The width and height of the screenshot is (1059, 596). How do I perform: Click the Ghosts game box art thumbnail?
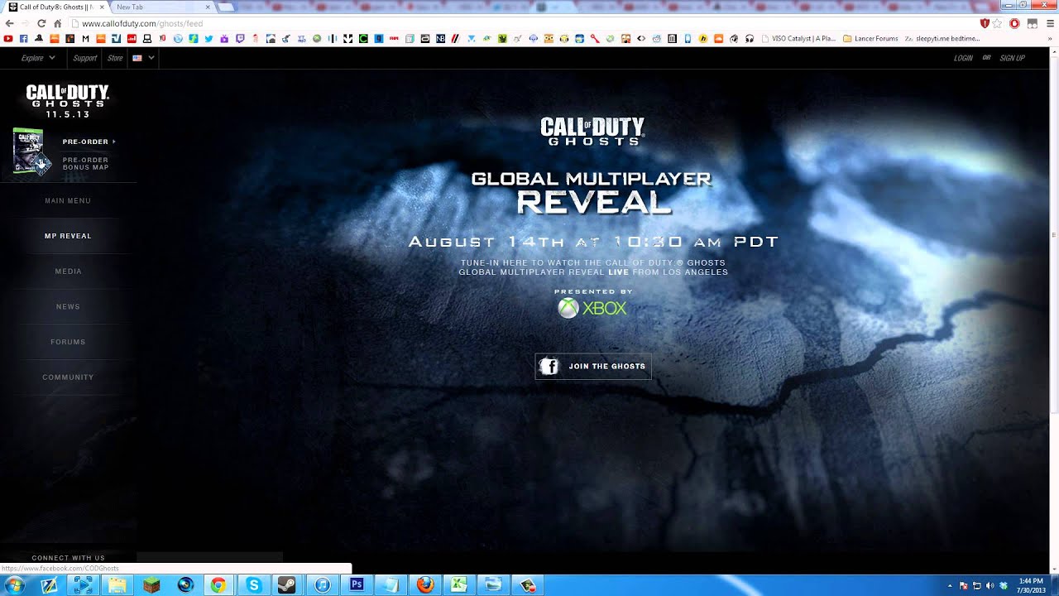(33, 151)
